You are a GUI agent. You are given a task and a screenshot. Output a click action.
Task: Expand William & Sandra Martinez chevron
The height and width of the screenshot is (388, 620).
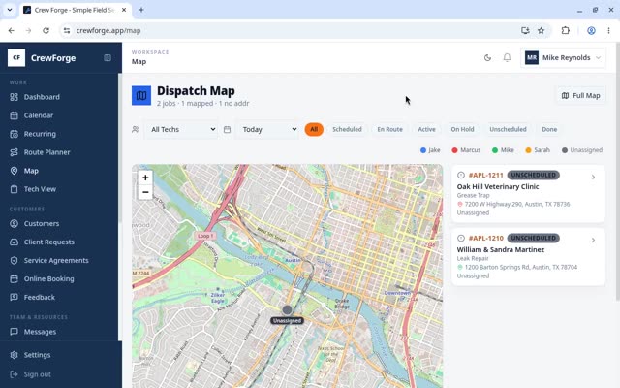tap(593, 241)
